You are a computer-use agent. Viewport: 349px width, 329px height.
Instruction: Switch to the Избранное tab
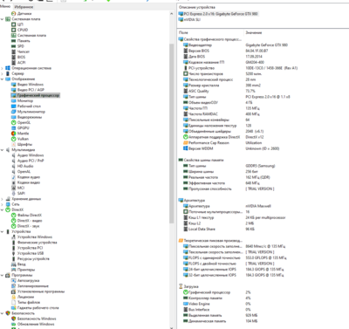tap(24, 7)
